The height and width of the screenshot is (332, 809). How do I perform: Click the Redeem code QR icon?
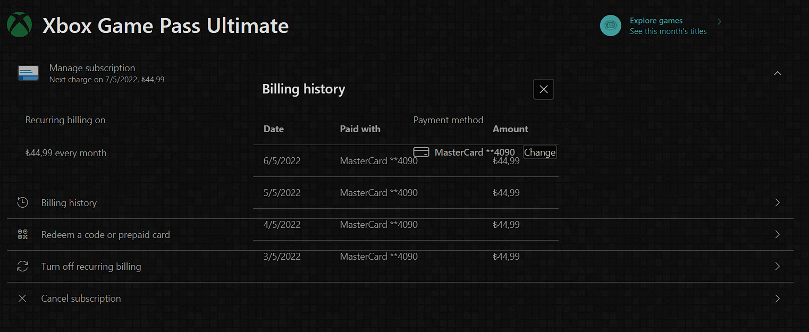pos(22,234)
